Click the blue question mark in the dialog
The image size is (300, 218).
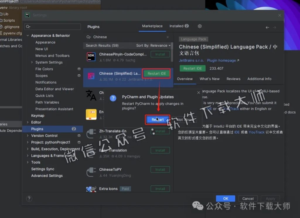113,98
